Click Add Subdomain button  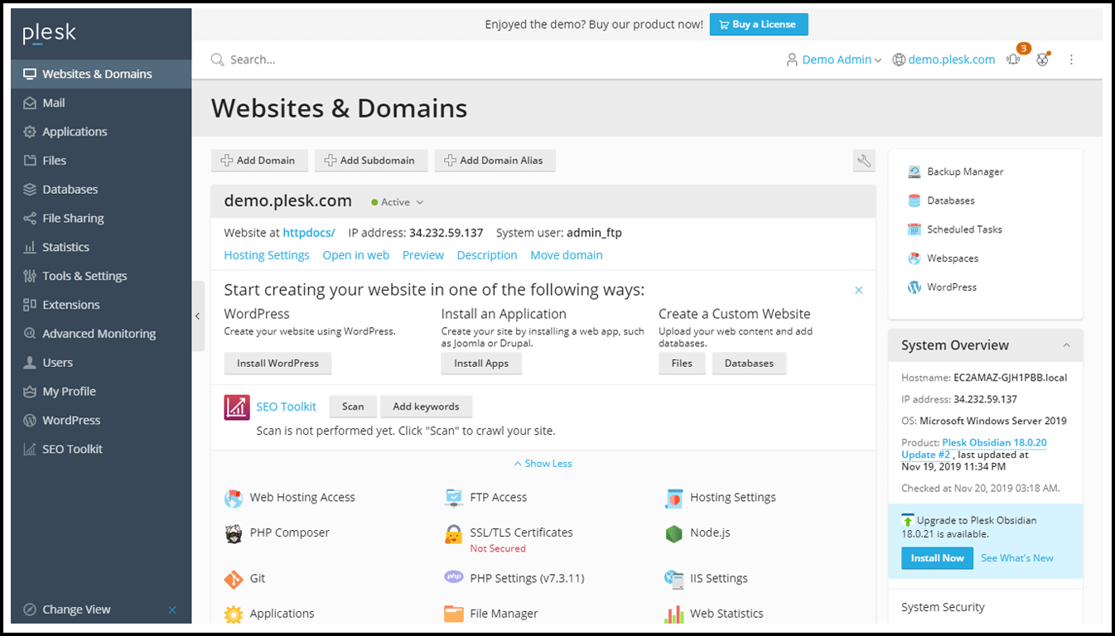(x=371, y=161)
